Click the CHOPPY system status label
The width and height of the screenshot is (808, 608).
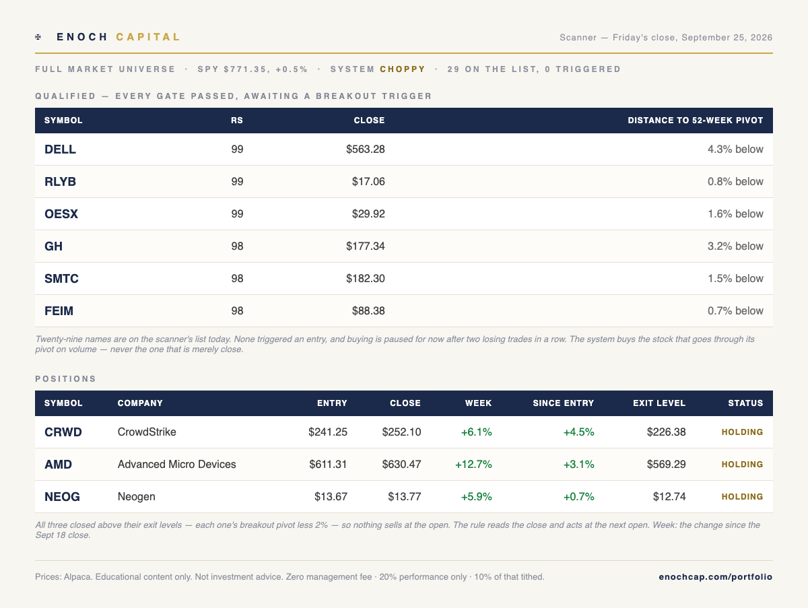pos(403,69)
